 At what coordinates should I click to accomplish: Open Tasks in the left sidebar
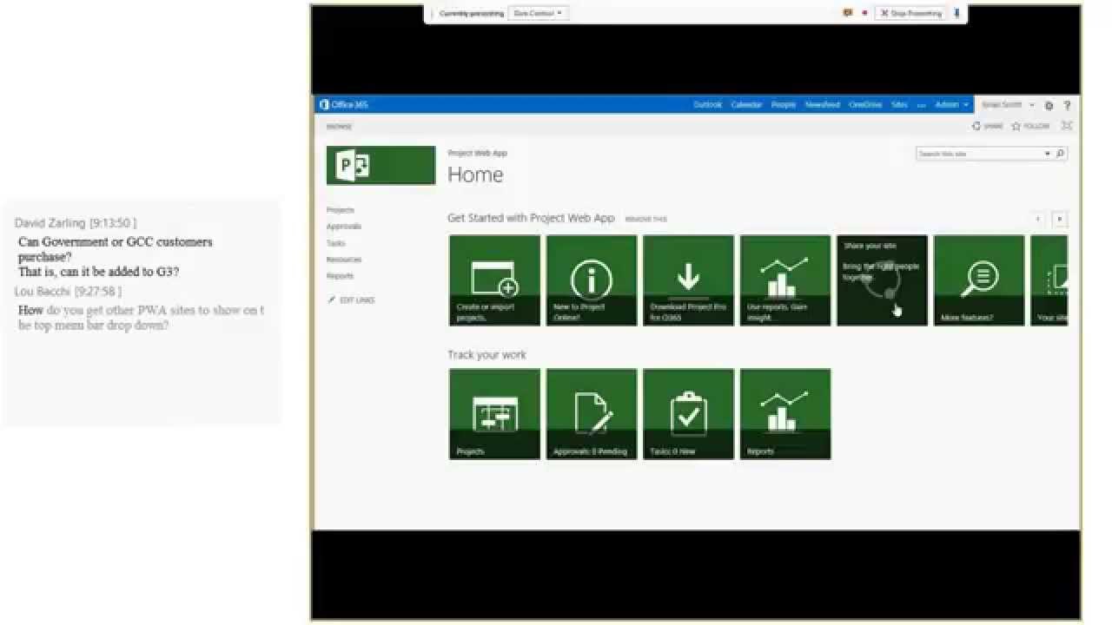(335, 243)
